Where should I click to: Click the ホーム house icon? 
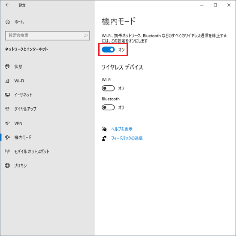[x=8, y=22]
